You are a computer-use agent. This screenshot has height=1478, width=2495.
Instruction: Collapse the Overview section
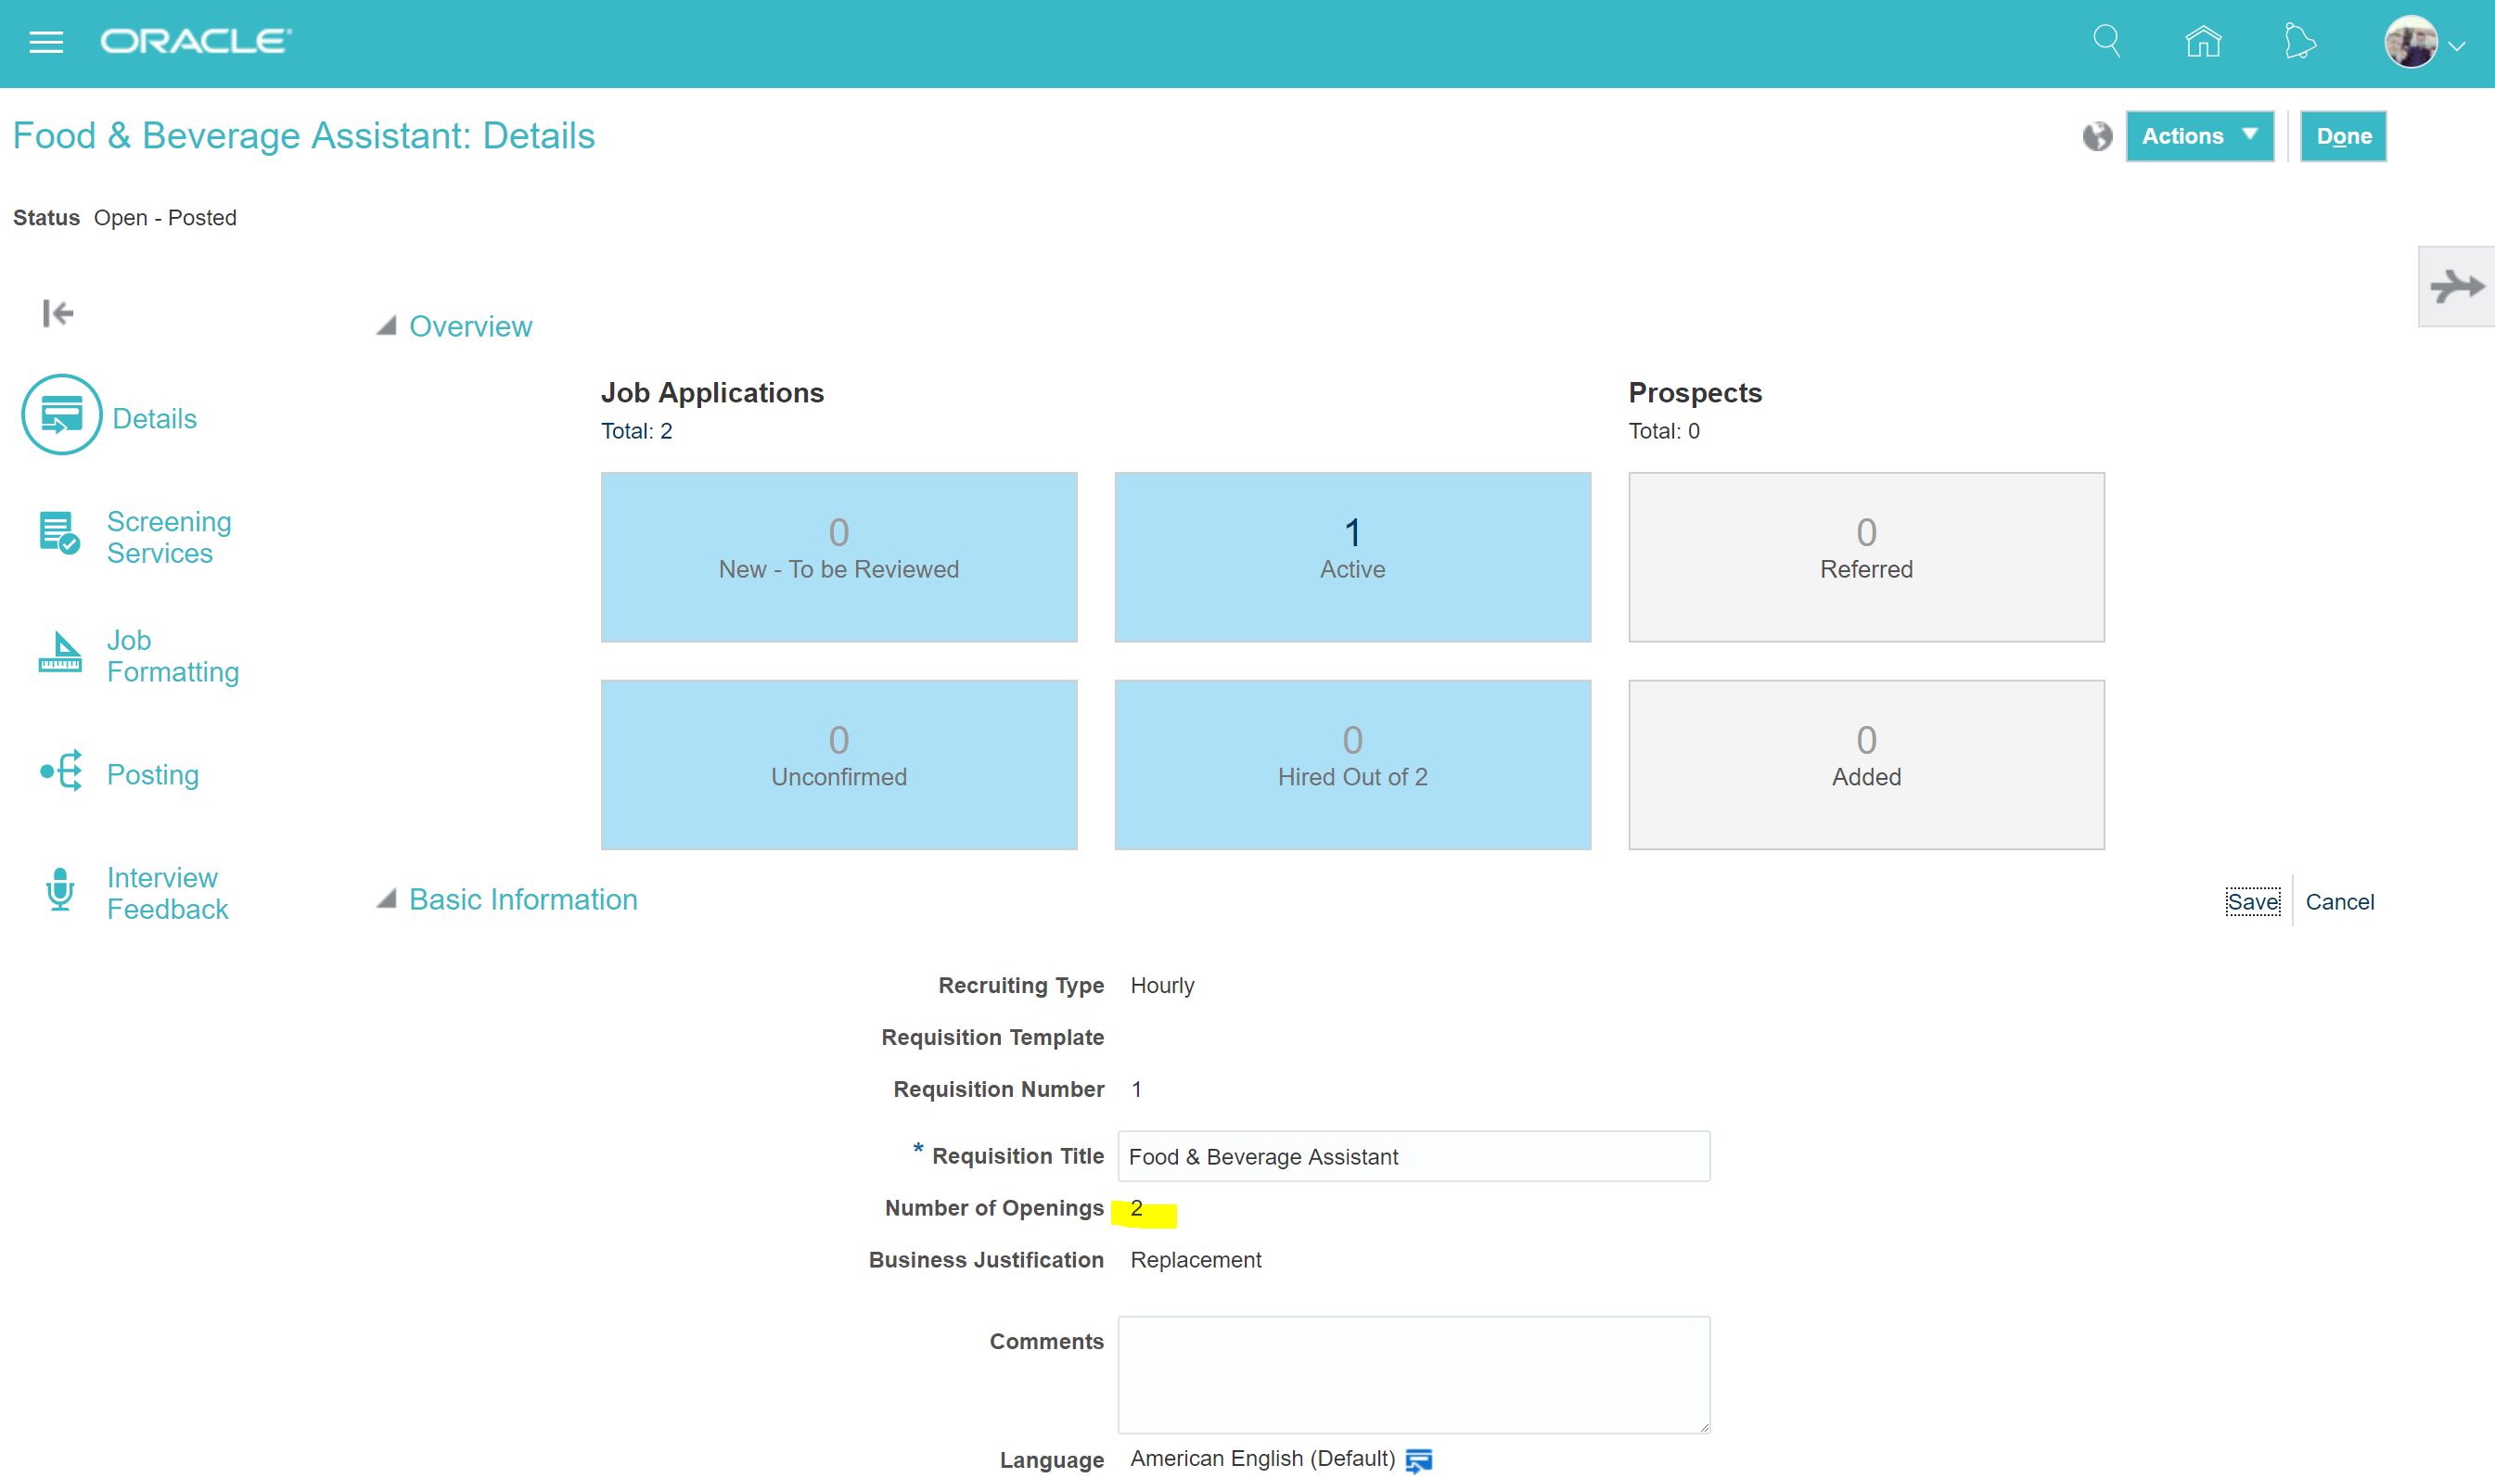[x=387, y=325]
